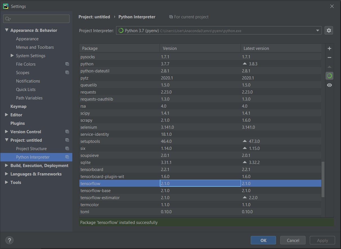Click the Cancel button
Viewport: 341px width, 249px height.
pos(293,240)
